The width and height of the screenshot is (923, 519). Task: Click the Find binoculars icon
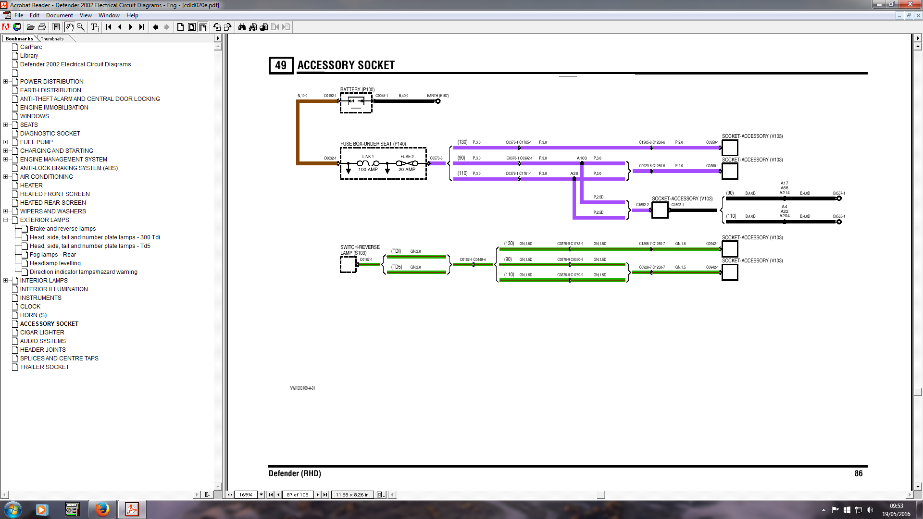click(x=242, y=27)
